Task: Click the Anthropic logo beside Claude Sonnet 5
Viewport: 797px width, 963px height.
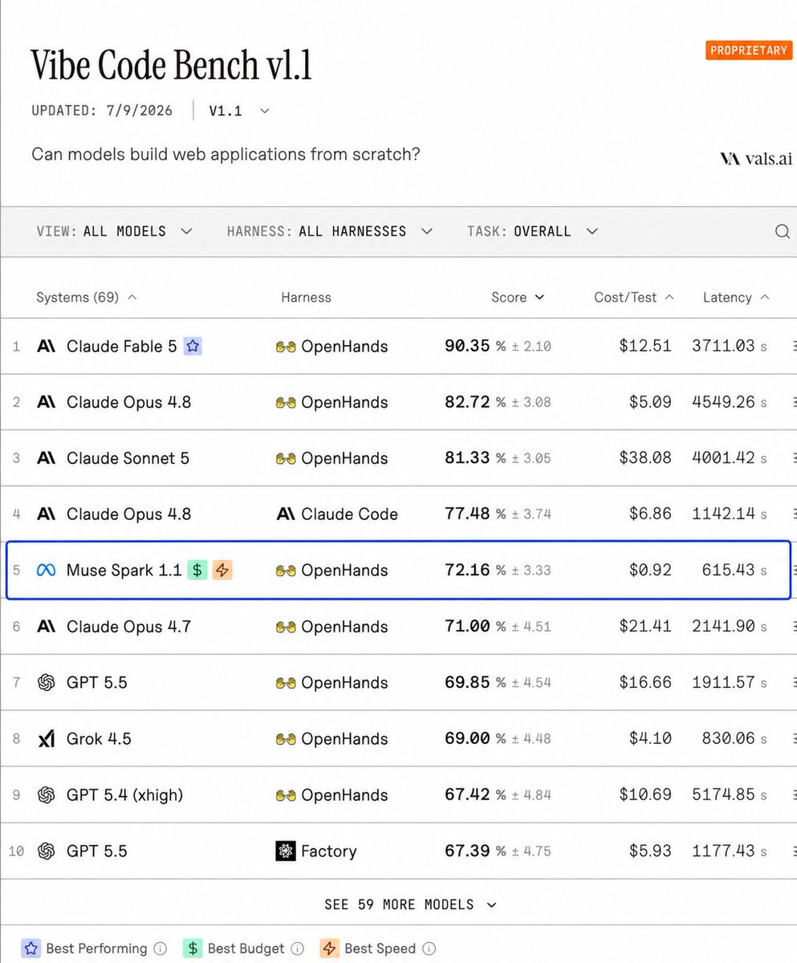Action: click(46, 458)
